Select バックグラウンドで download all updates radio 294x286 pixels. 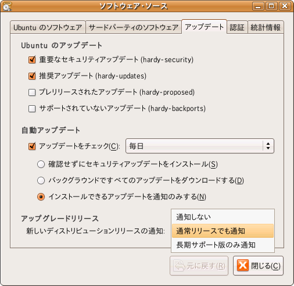click(41, 181)
